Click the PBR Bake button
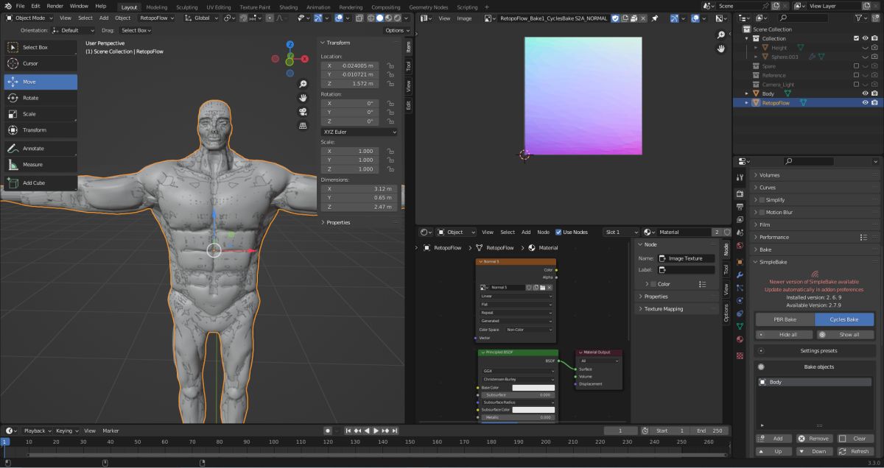Viewport: 884px width, 468px height. pyautogui.click(x=785, y=319)
